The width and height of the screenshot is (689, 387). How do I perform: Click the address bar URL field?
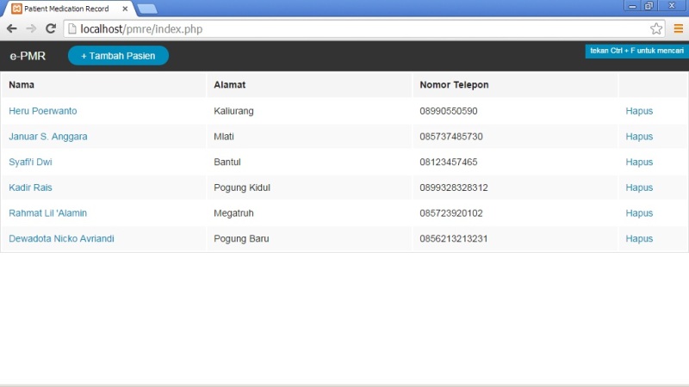tap(344, 28)
